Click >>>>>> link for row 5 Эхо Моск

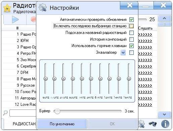point(145,60)
